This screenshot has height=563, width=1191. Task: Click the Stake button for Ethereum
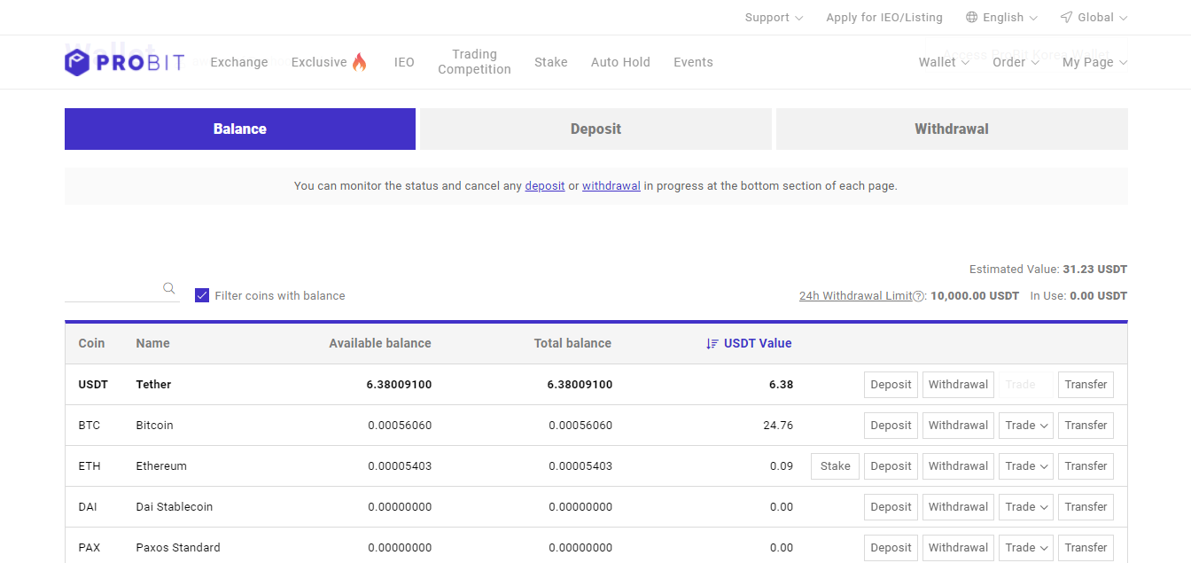835,466
